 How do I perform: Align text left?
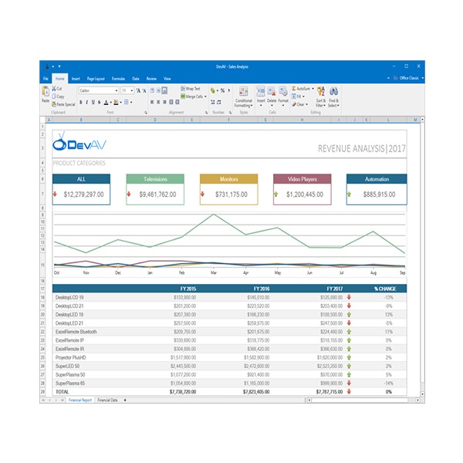152,102
